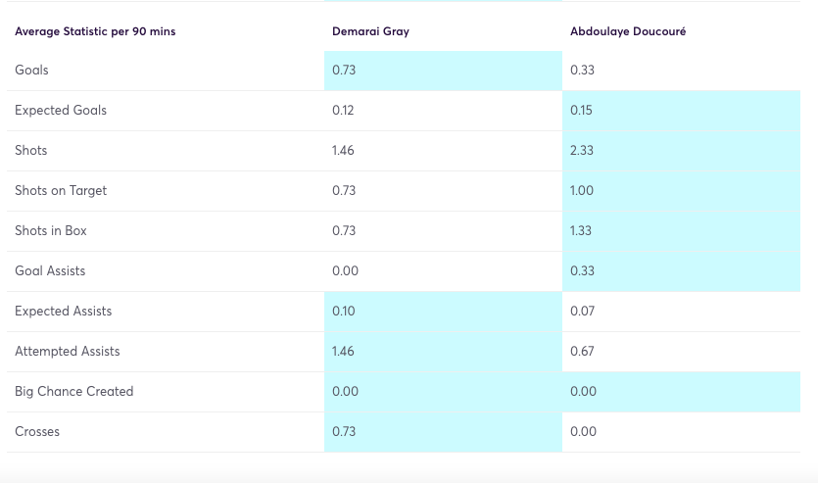Screen dimensions: 818x483
Task: Select Doucouré's Goals value 0.33
Action: 582,70
